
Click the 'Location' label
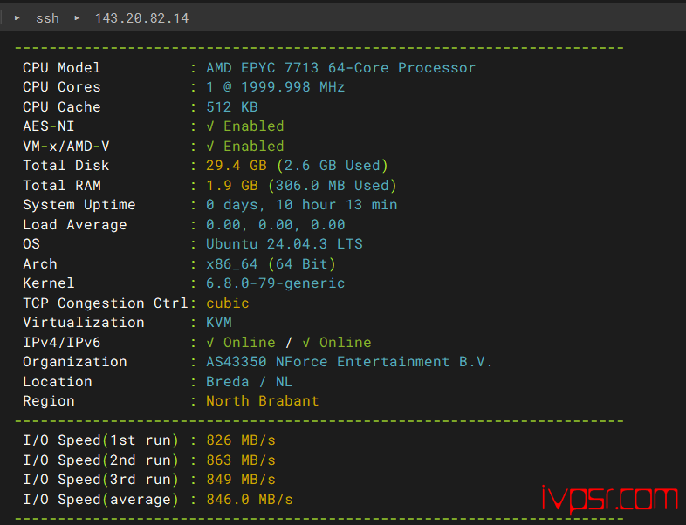58,382
